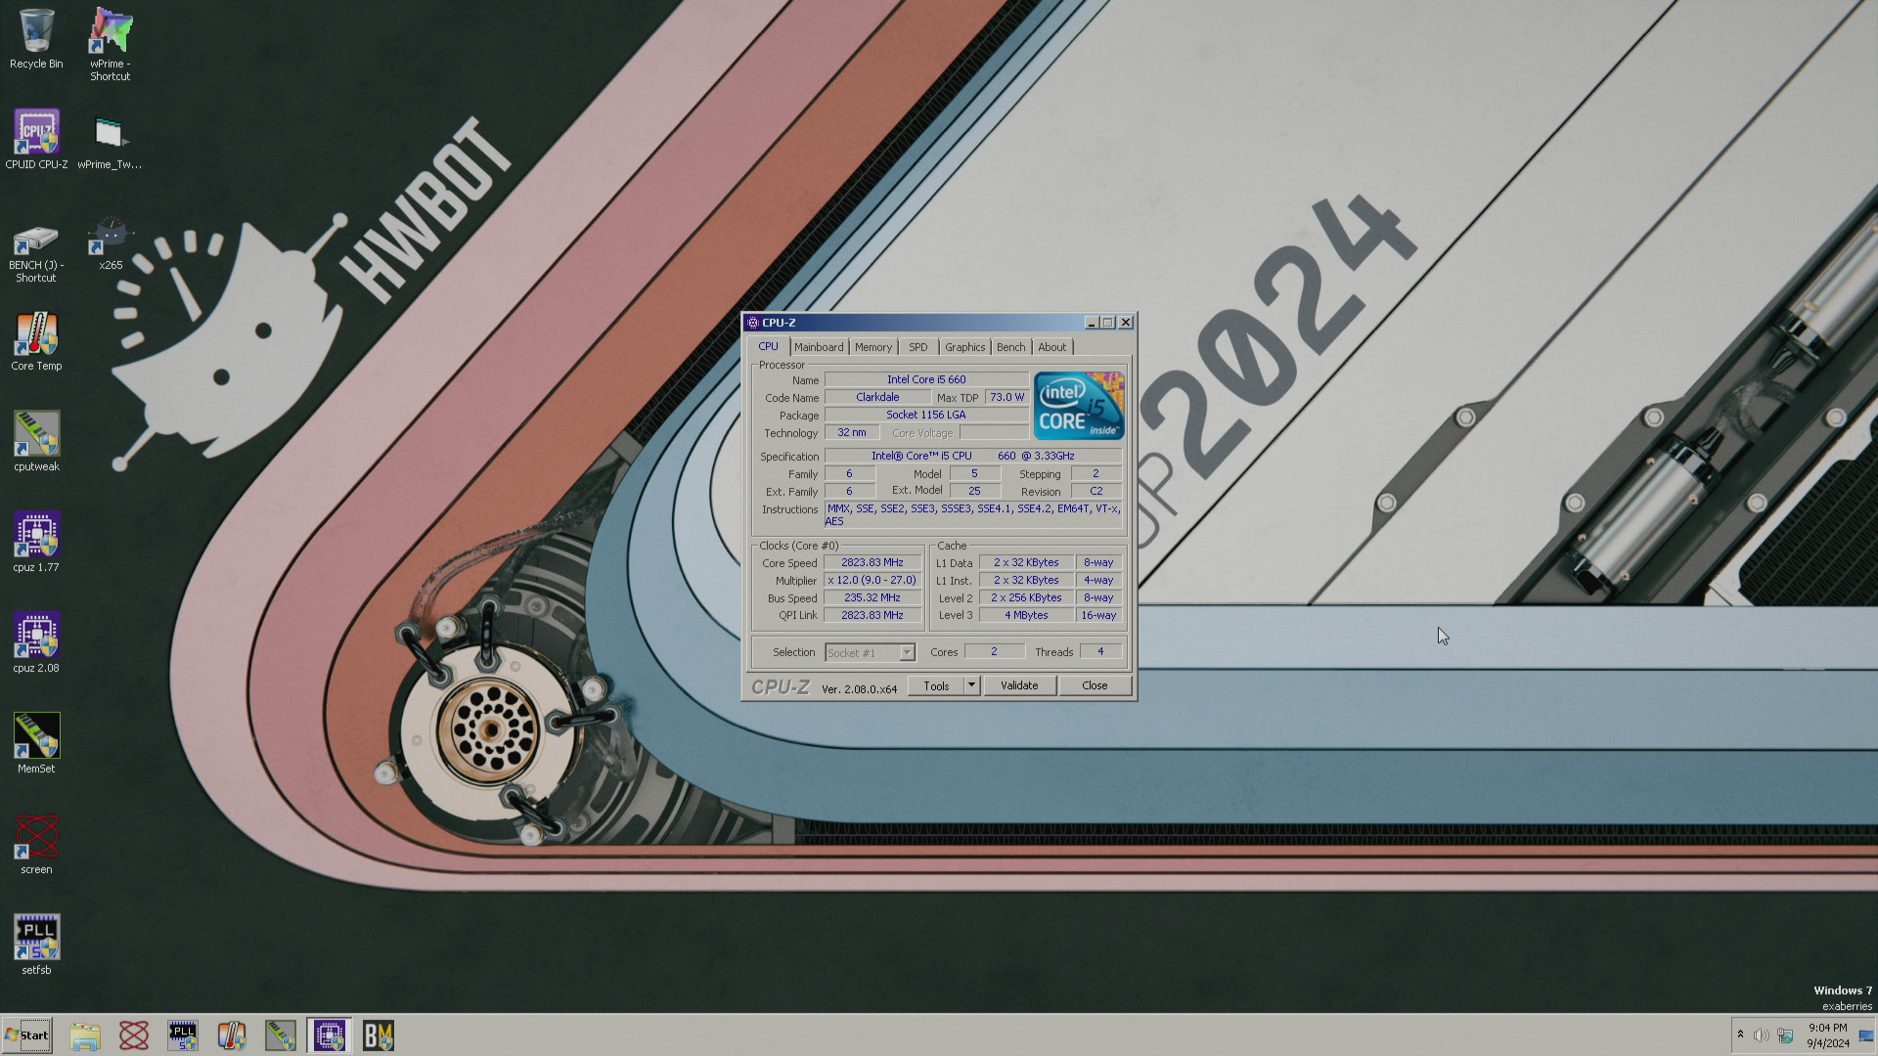Switch to the Memory tab

coord(873,347)
